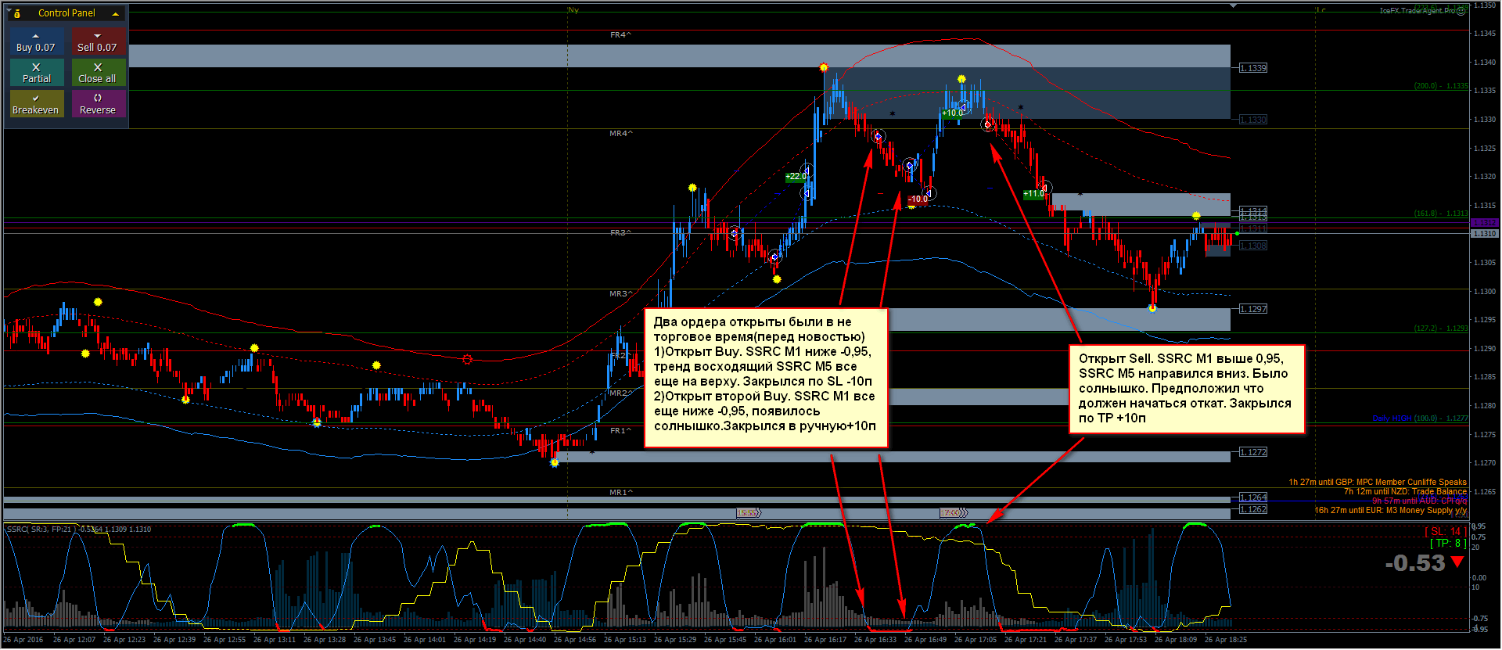Image resolution: width=1502 pixels, height=650 pixels.
Task: Select the -10.0 trade loss label
Action: [x=918, y=199]
